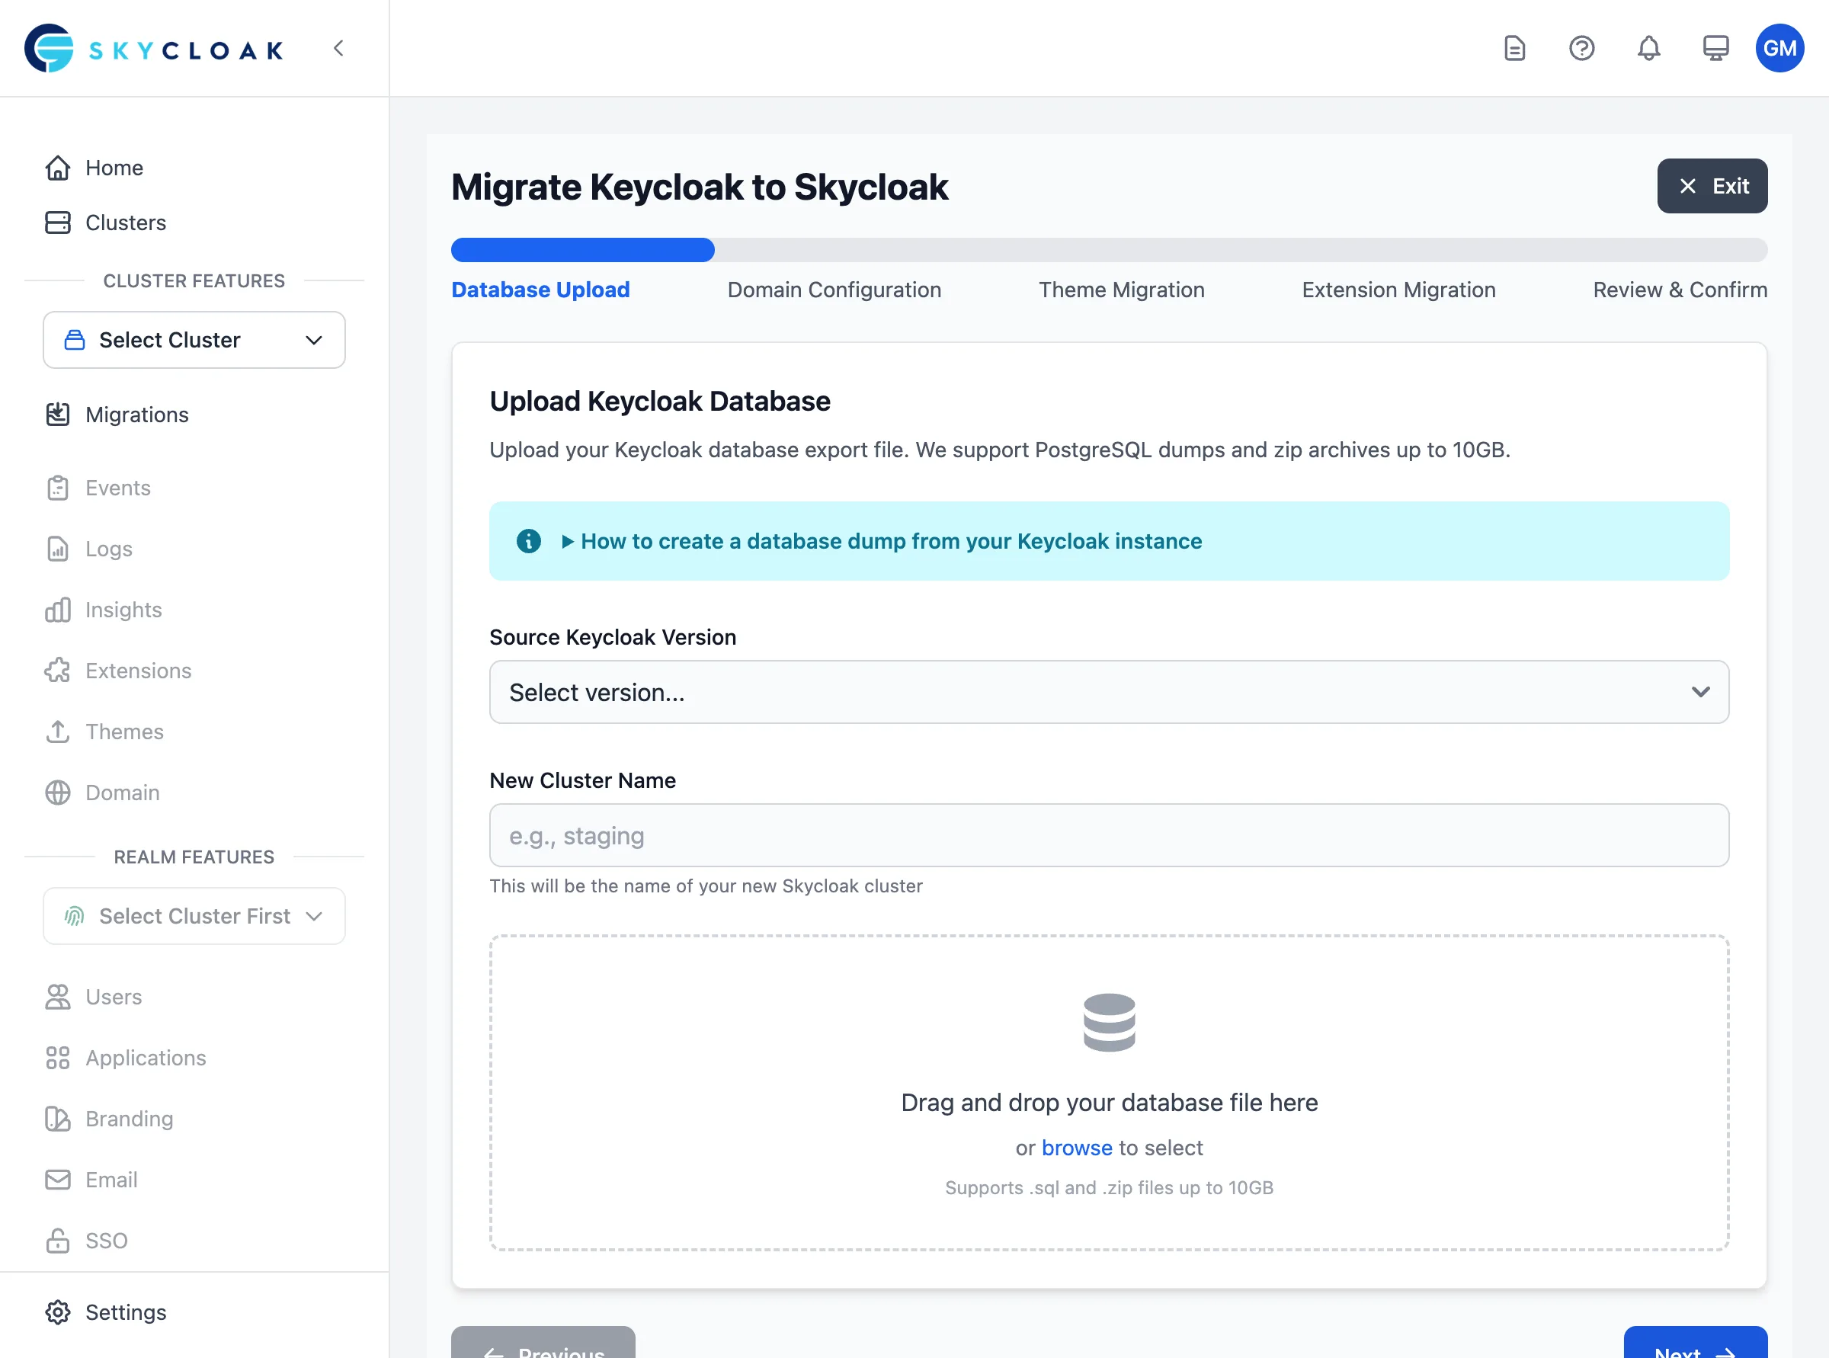
Task: Open the Source Keycloak Version dropdown
Action: coord(1108,692)
